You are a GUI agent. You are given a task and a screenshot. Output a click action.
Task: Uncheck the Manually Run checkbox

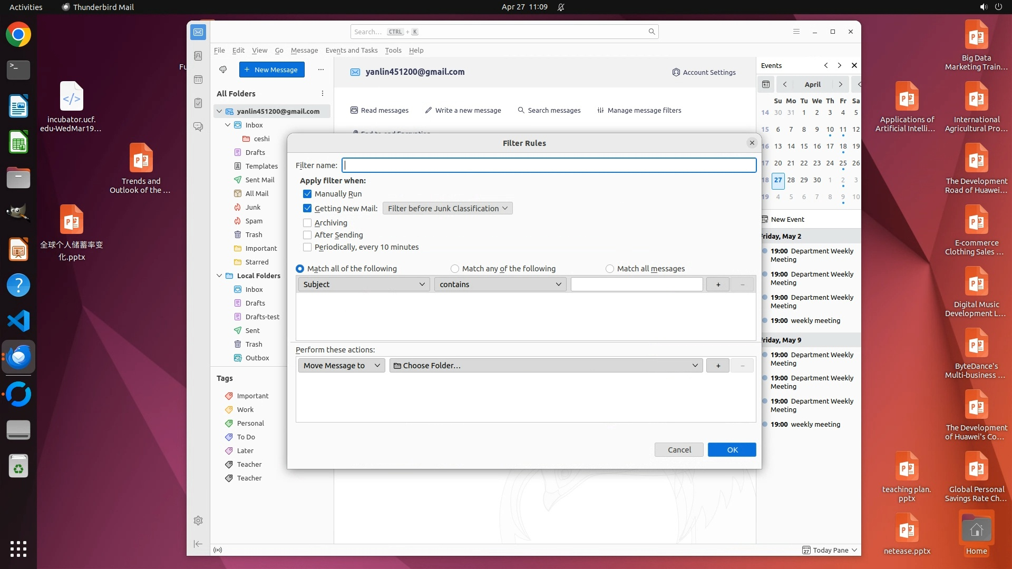(307, 194)
